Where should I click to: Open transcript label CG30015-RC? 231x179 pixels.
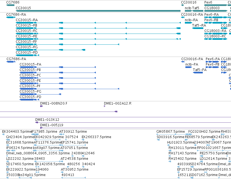click(x=27, y=31)
